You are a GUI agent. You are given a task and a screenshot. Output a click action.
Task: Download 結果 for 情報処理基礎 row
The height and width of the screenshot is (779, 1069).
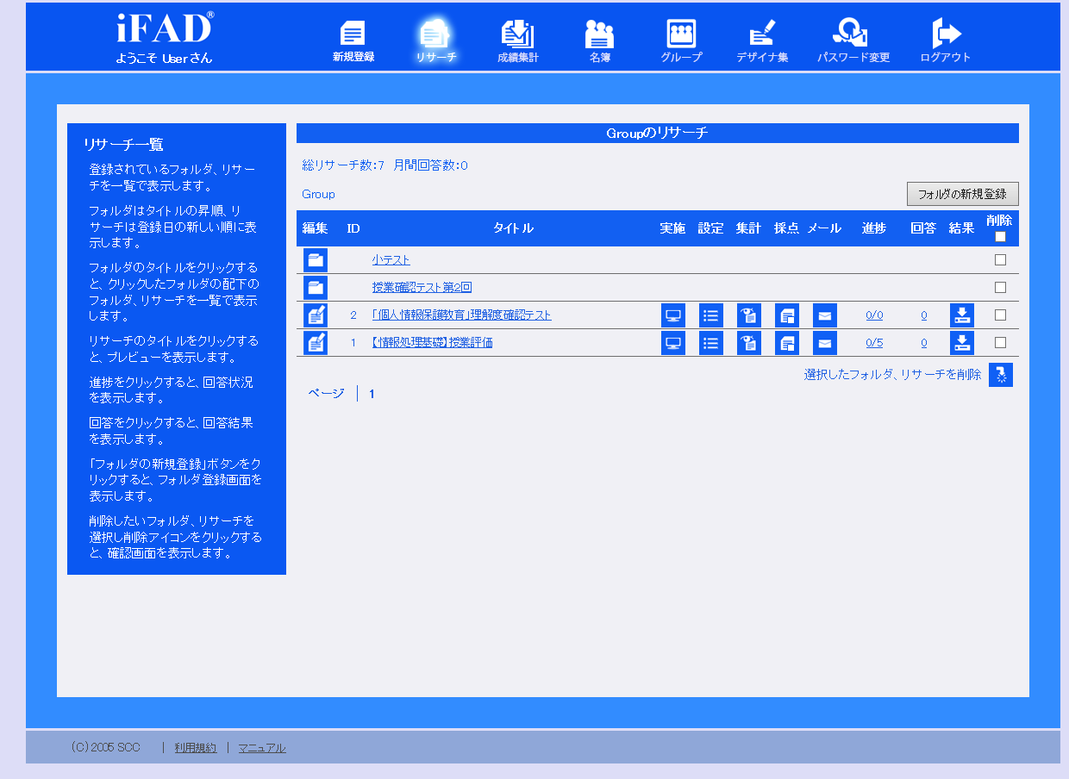[x=962, y=343]
